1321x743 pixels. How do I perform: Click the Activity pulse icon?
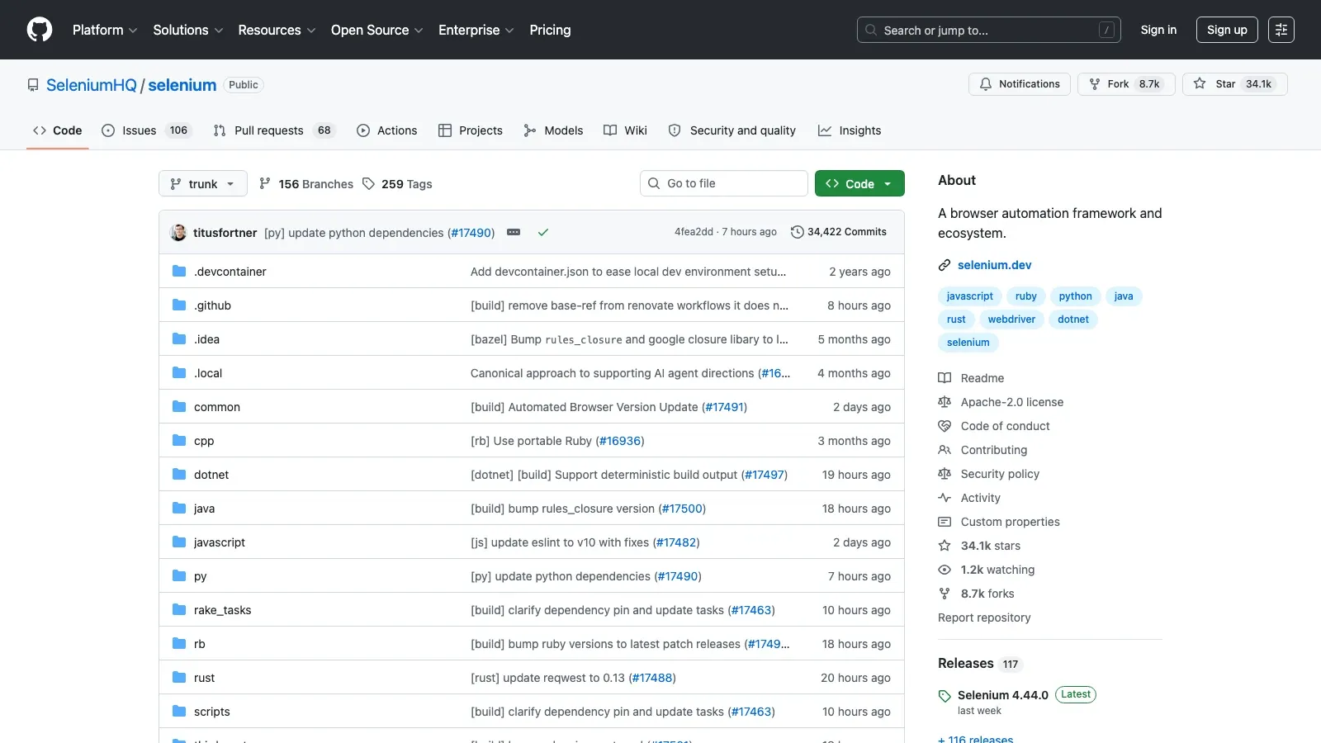point(945,498)
